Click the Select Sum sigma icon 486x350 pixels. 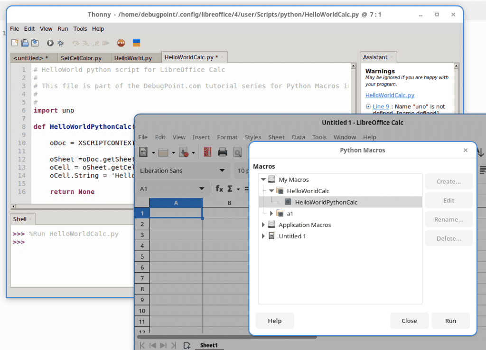(x=230, y=188)
